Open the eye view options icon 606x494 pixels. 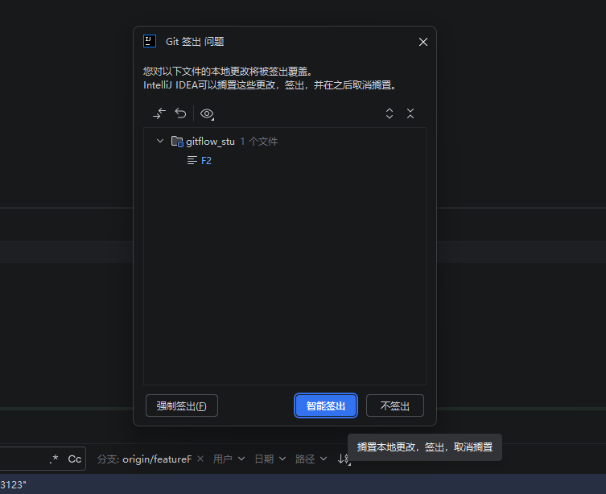[x=207, y=114]
